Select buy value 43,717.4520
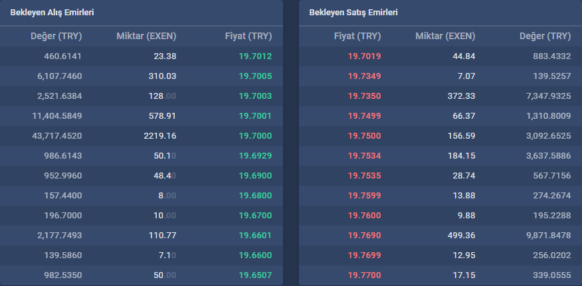Viewport: 582px width, 286px height. tap(57, 136)
